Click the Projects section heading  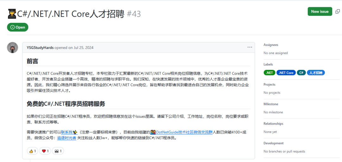coord(269,84)
